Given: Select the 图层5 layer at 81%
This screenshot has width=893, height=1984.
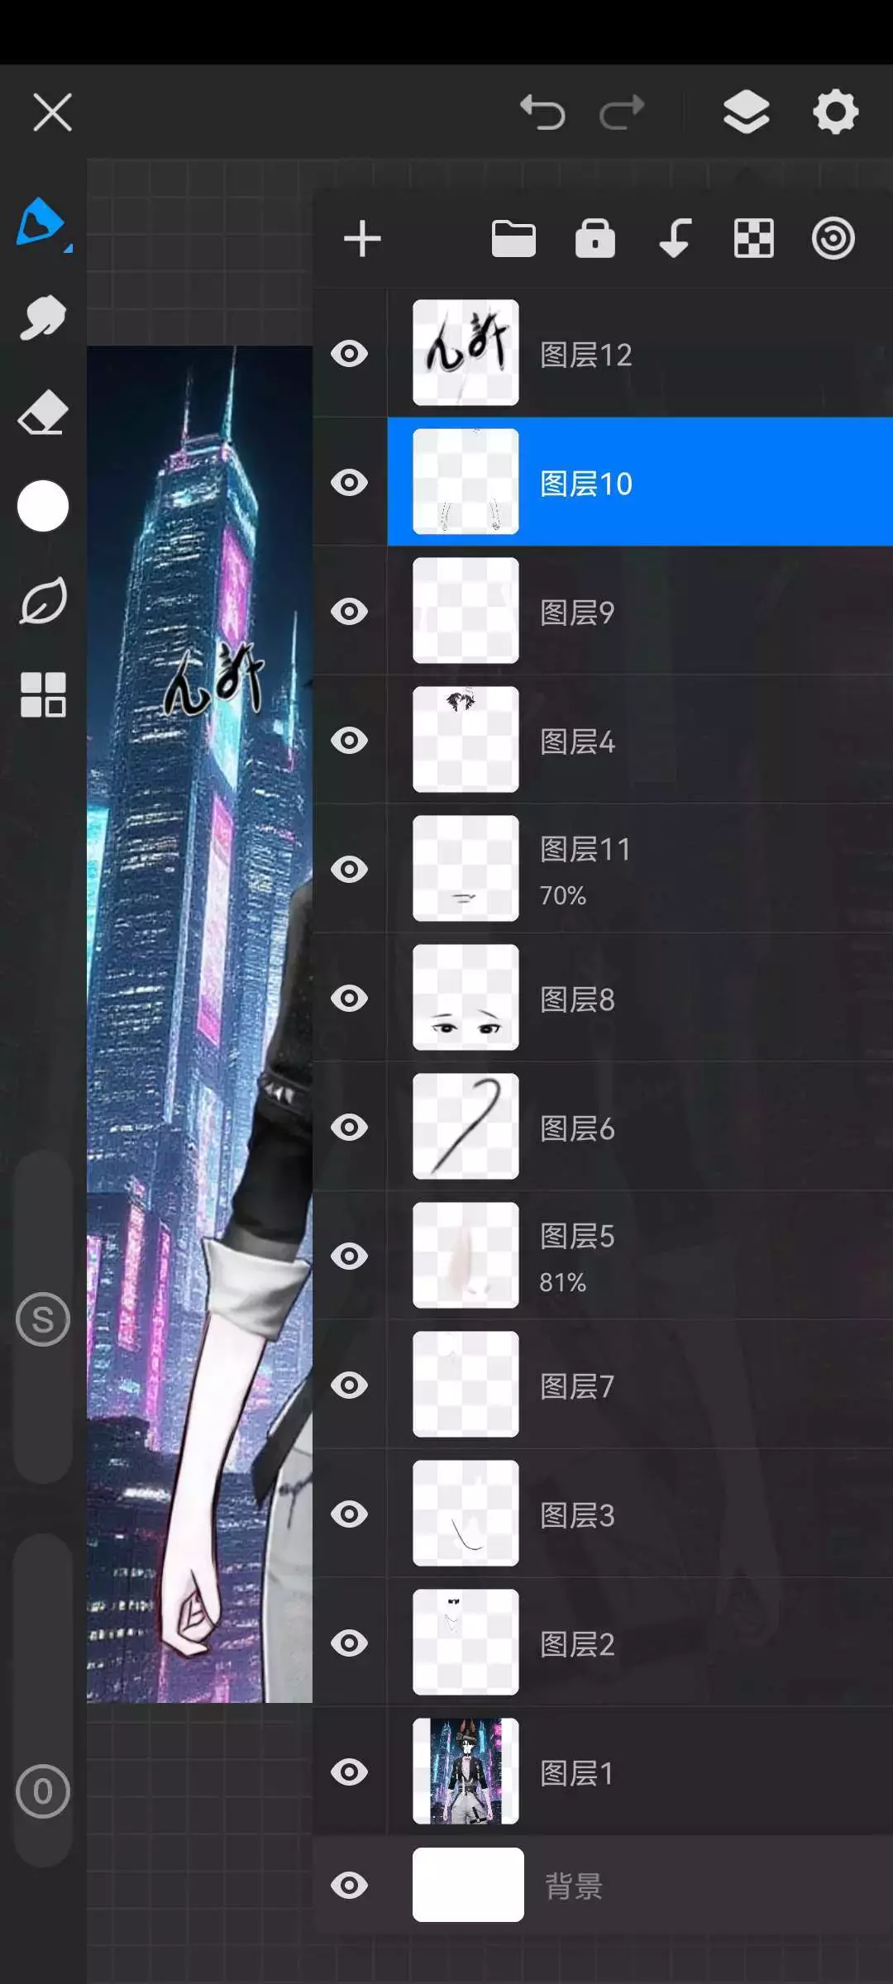Looking at the screenshot, I should (x=640, y=1256).
